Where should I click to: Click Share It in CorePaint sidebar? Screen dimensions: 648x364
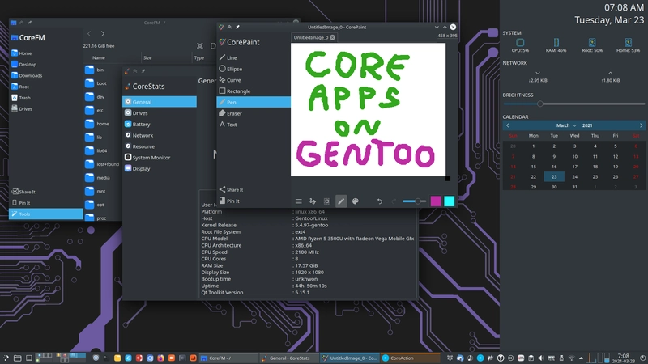[x=234, y=189]
